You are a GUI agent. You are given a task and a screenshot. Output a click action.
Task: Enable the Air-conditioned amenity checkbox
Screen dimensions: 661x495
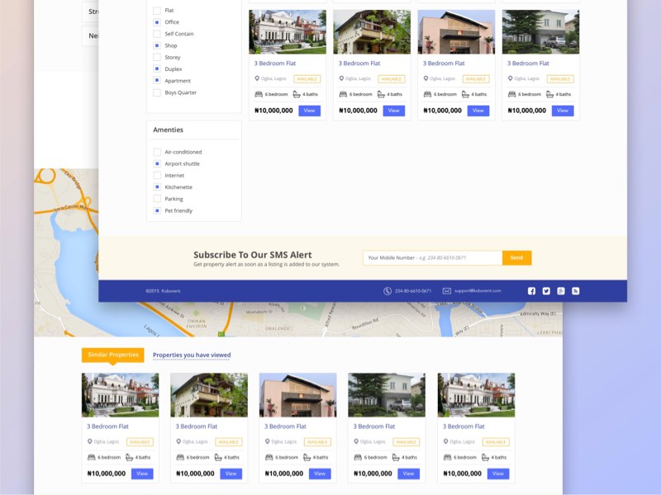(157, 152)
